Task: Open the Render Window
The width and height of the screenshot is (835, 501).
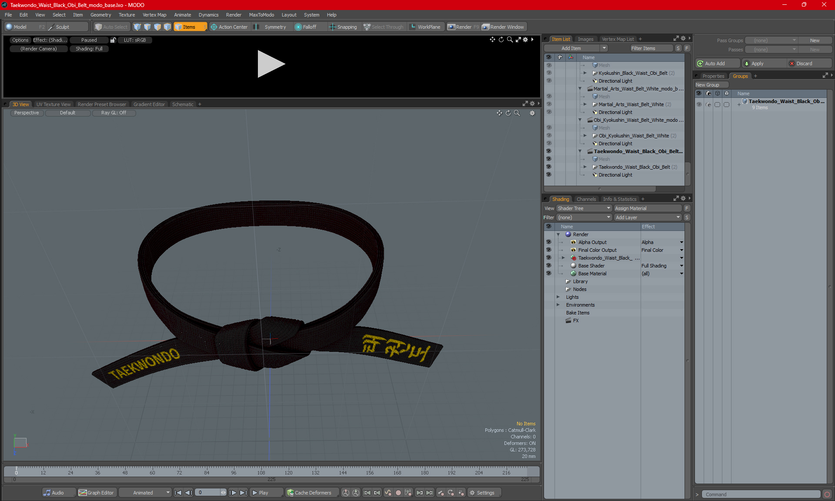Action: click(503, 27)
